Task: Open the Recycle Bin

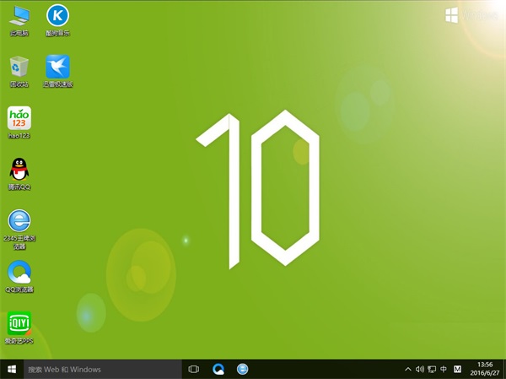Action: [x=19, y=68]
